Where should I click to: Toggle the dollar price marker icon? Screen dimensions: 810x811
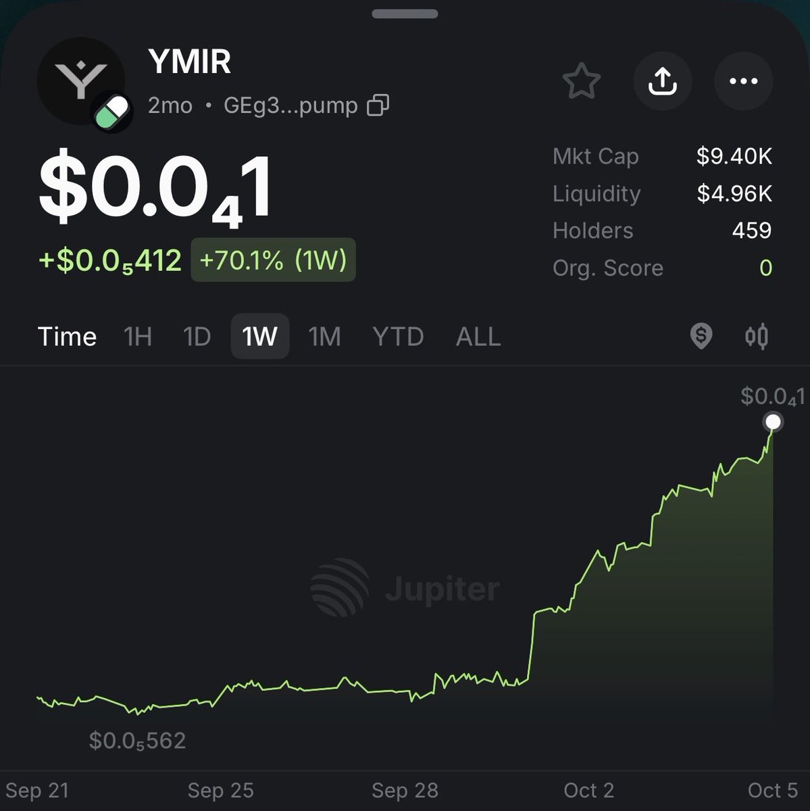coord(701,336)
